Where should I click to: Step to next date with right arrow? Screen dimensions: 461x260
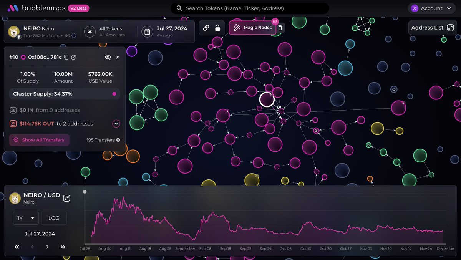48,247
